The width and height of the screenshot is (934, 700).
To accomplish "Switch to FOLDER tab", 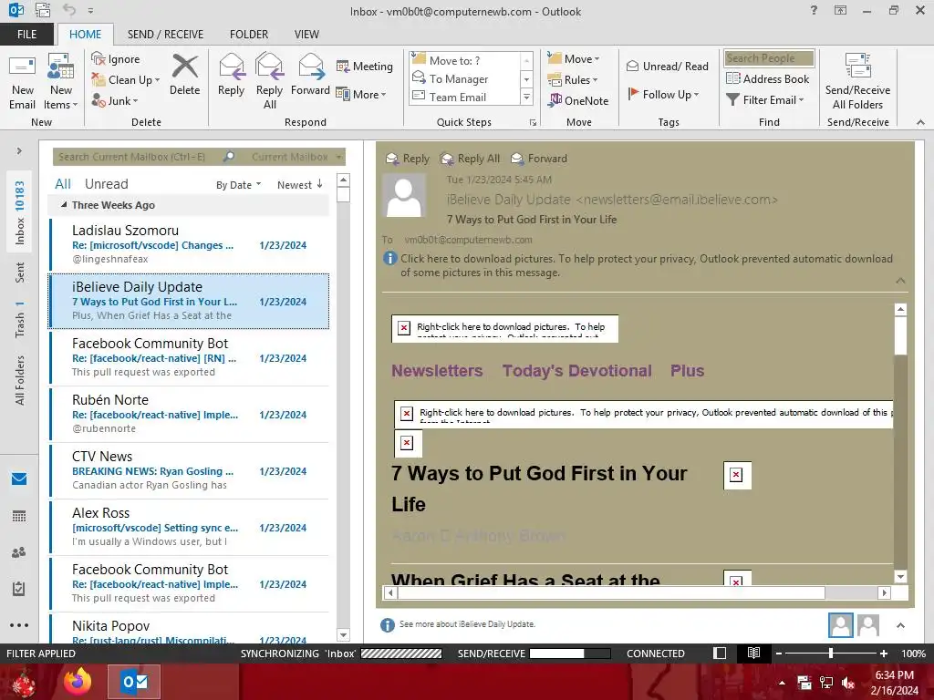I will pyautogui.click(x=249, y=34).
